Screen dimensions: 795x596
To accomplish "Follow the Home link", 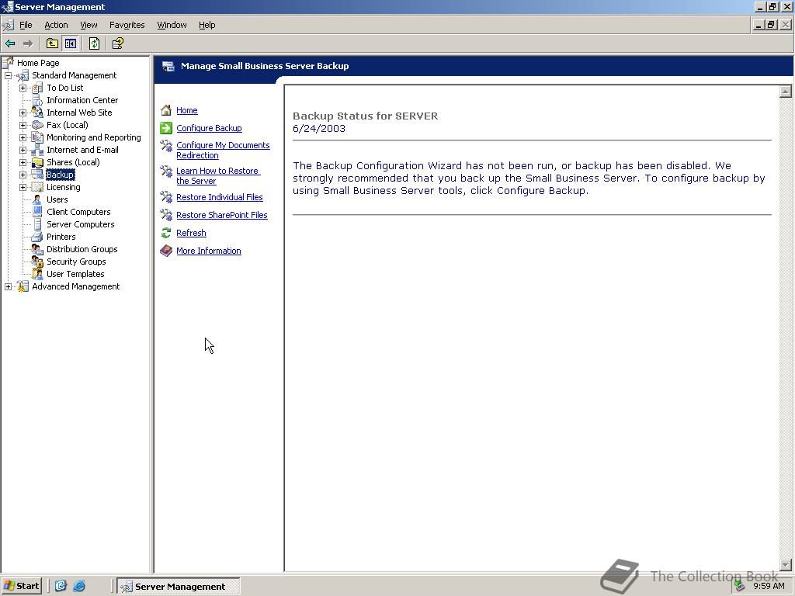I will click(x=187, y=110).
